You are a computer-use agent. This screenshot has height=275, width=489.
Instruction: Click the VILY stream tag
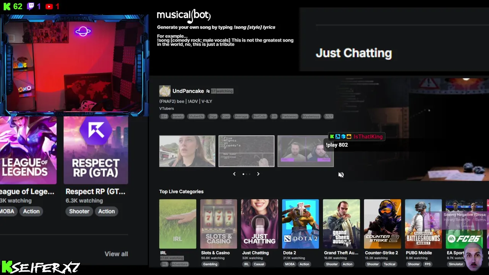click(x=329, y=116)
